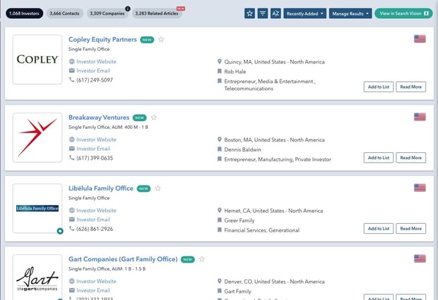Star Copley Equity Partners as favorite
The height and width of the screenshot is (300, 438).
click(x=161, y=39)
